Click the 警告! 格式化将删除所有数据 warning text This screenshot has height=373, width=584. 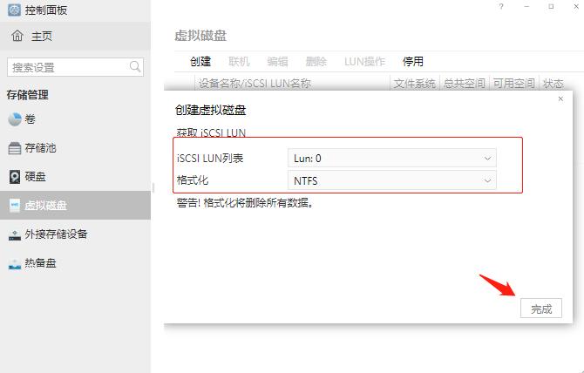tap(245, 203)
